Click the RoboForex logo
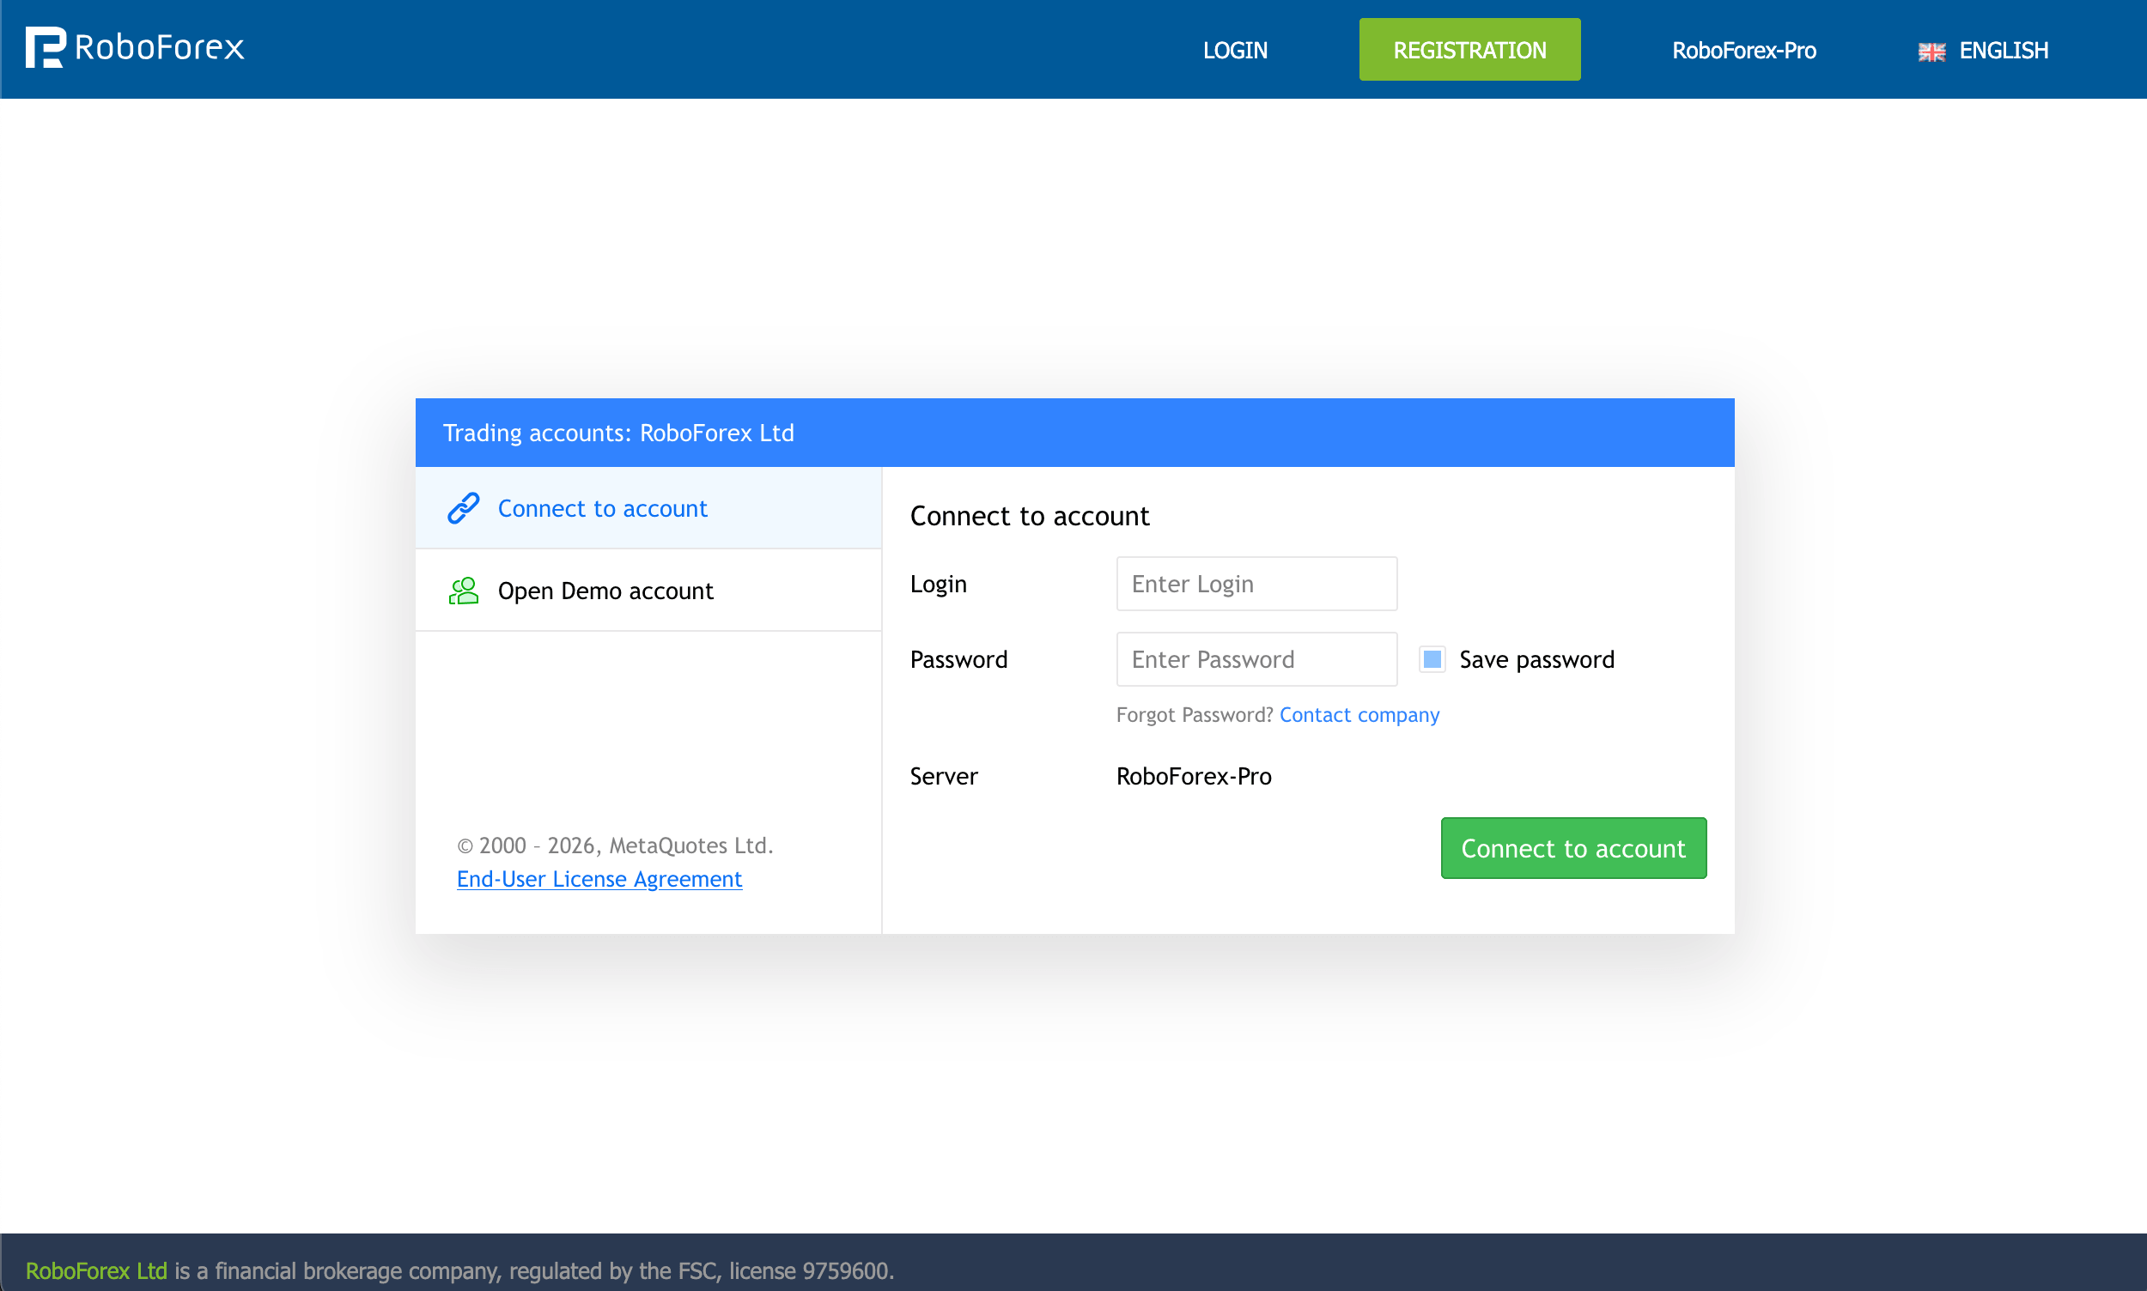 pyautogui.click(x=135, y=47)
